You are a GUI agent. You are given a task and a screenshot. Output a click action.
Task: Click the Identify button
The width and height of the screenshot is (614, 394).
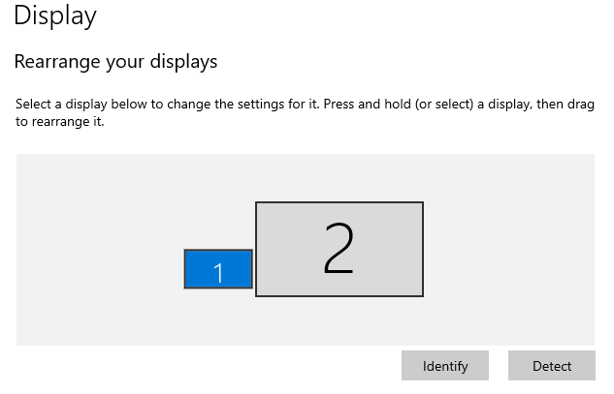click(445, 366)
